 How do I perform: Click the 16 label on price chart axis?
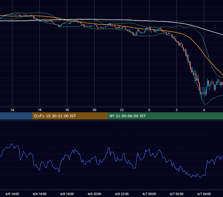point(40,110)
